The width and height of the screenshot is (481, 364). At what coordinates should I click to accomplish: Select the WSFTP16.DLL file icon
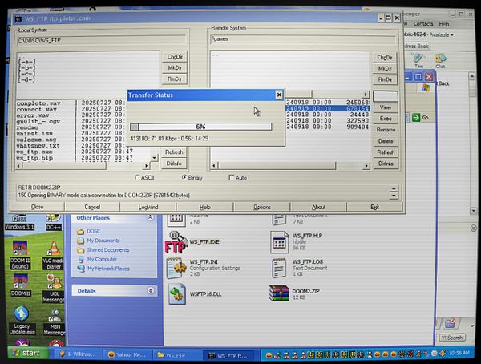(176, 293)
